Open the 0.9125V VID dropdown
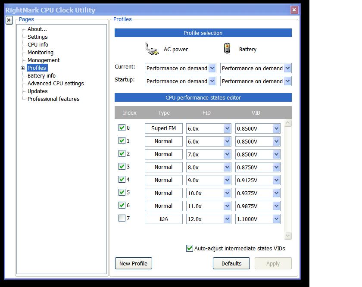Viewport: 362px width, 287px height. 276,180
